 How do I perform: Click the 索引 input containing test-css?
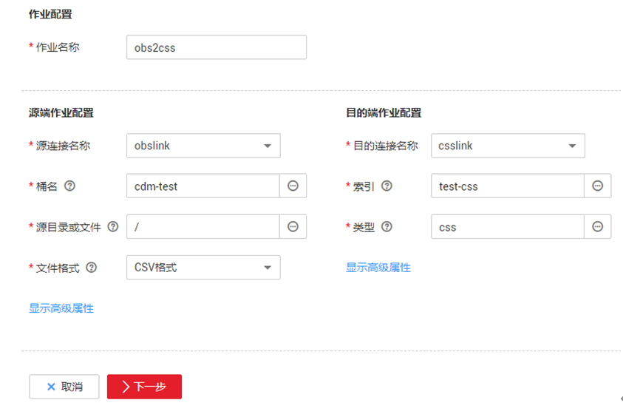[x=507, y=186]
